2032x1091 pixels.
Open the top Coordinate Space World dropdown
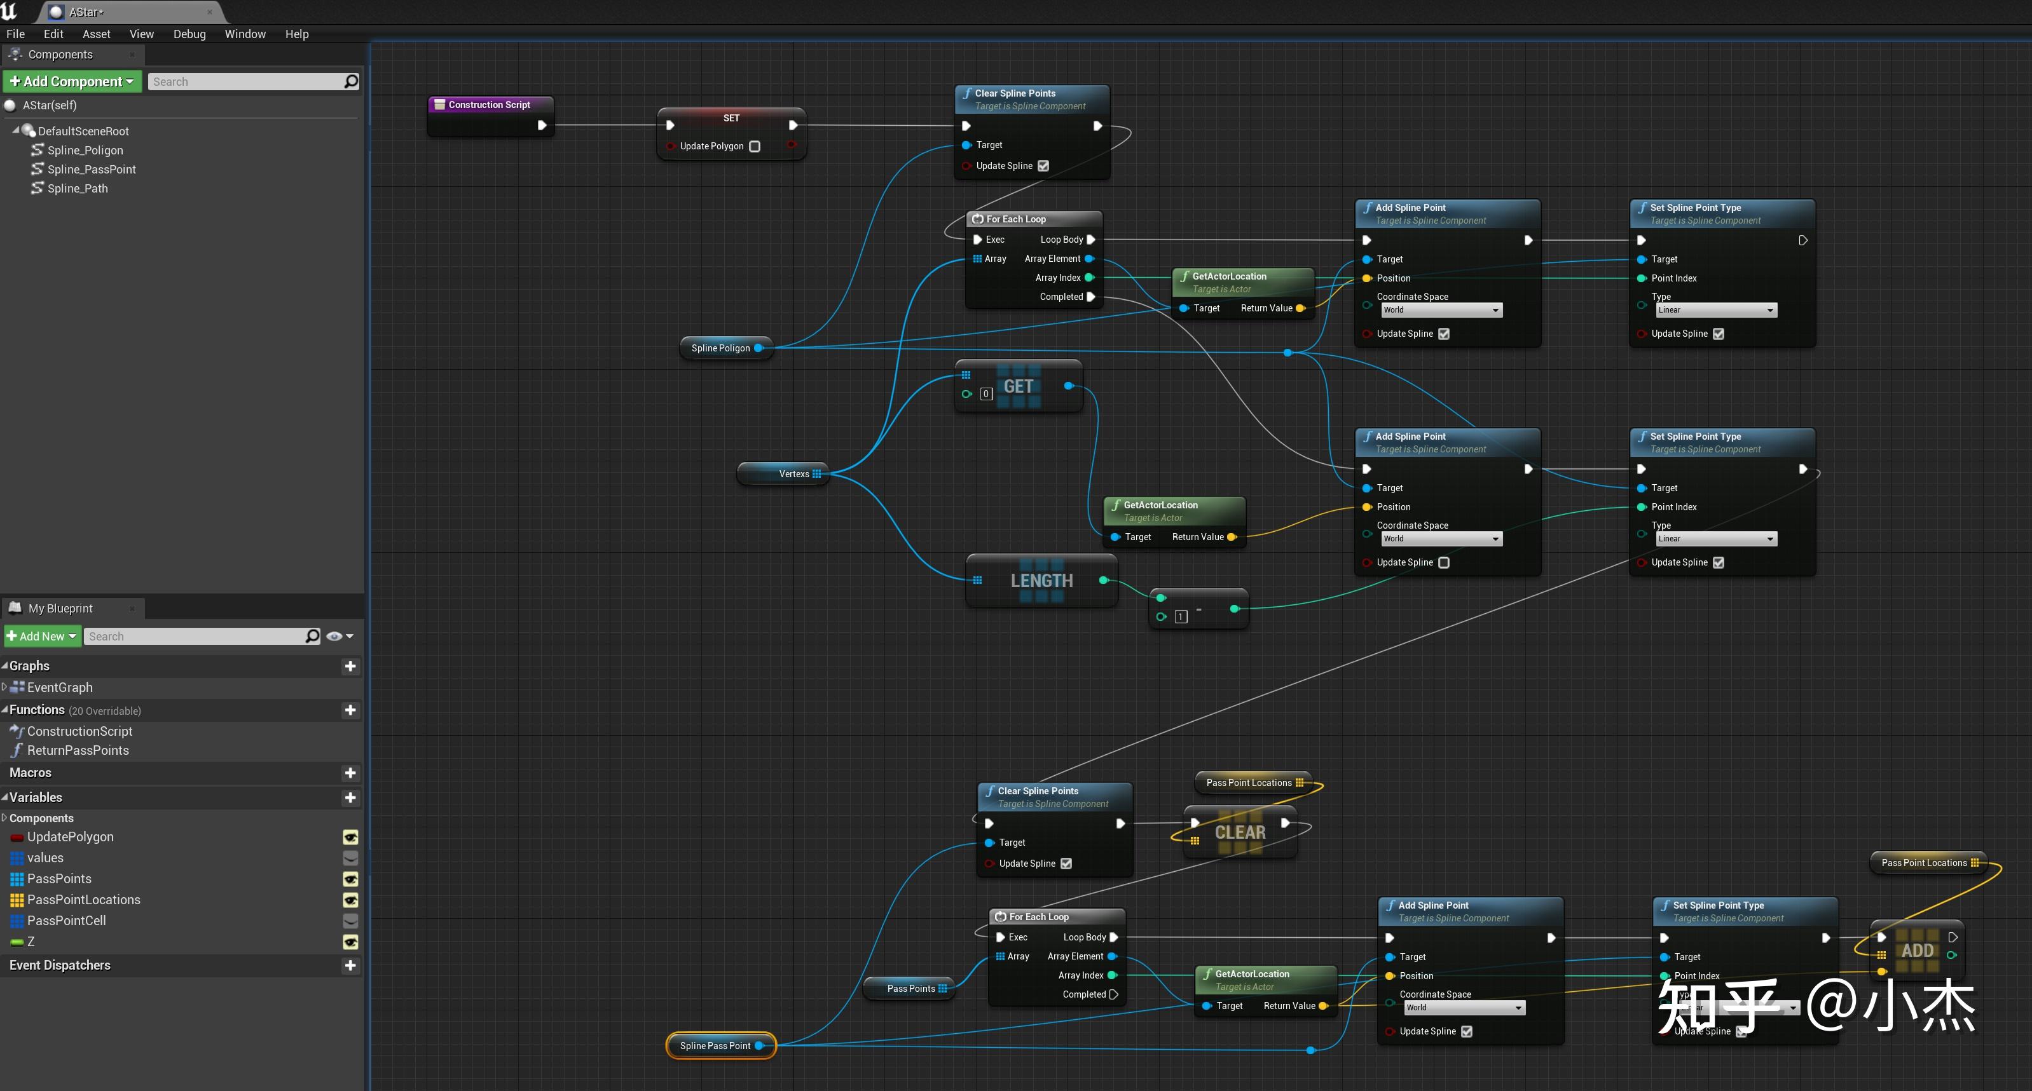pos(1441,311)
